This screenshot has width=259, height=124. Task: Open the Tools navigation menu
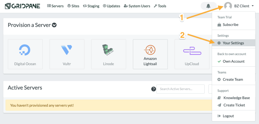coord(160,6)
